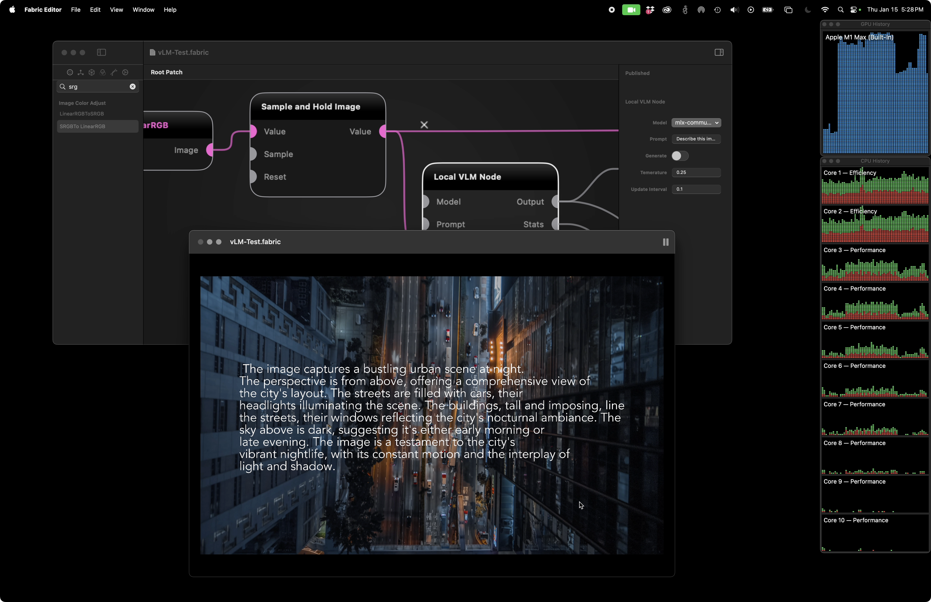931x602 pixels.
Task: Click the overlapping circles blend category icon
Action: 103,73
